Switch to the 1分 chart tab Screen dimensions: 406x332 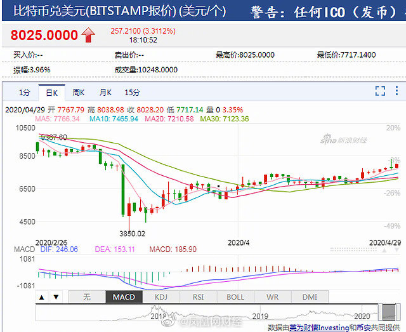point(24,93)
